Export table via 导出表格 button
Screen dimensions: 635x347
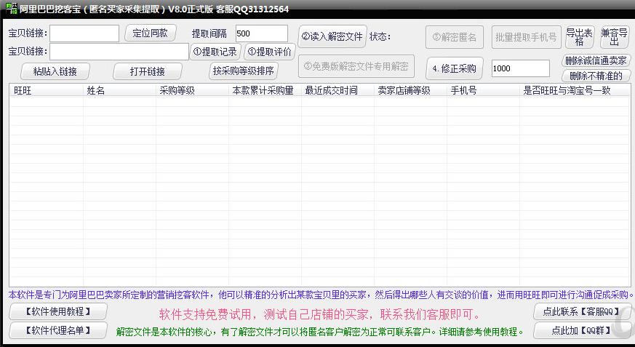pos(579,37)
